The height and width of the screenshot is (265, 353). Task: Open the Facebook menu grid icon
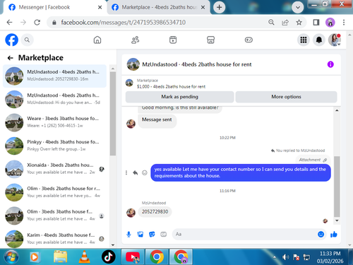tap(304, 40)
